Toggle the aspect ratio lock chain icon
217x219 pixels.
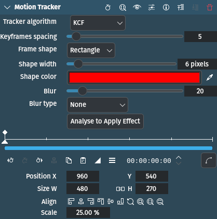(120, 189)
